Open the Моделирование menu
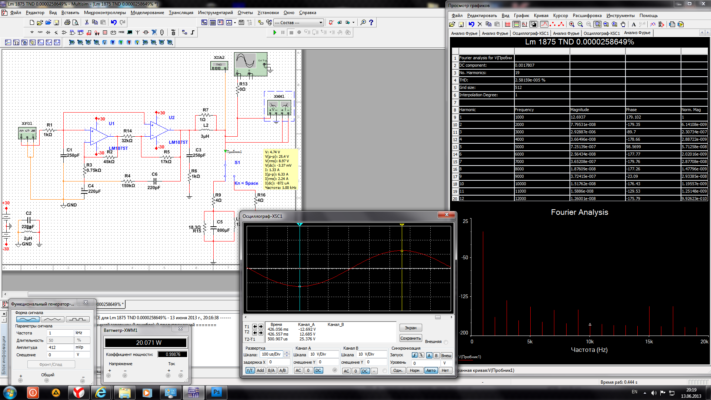711x400 pixels. [147, 13]
